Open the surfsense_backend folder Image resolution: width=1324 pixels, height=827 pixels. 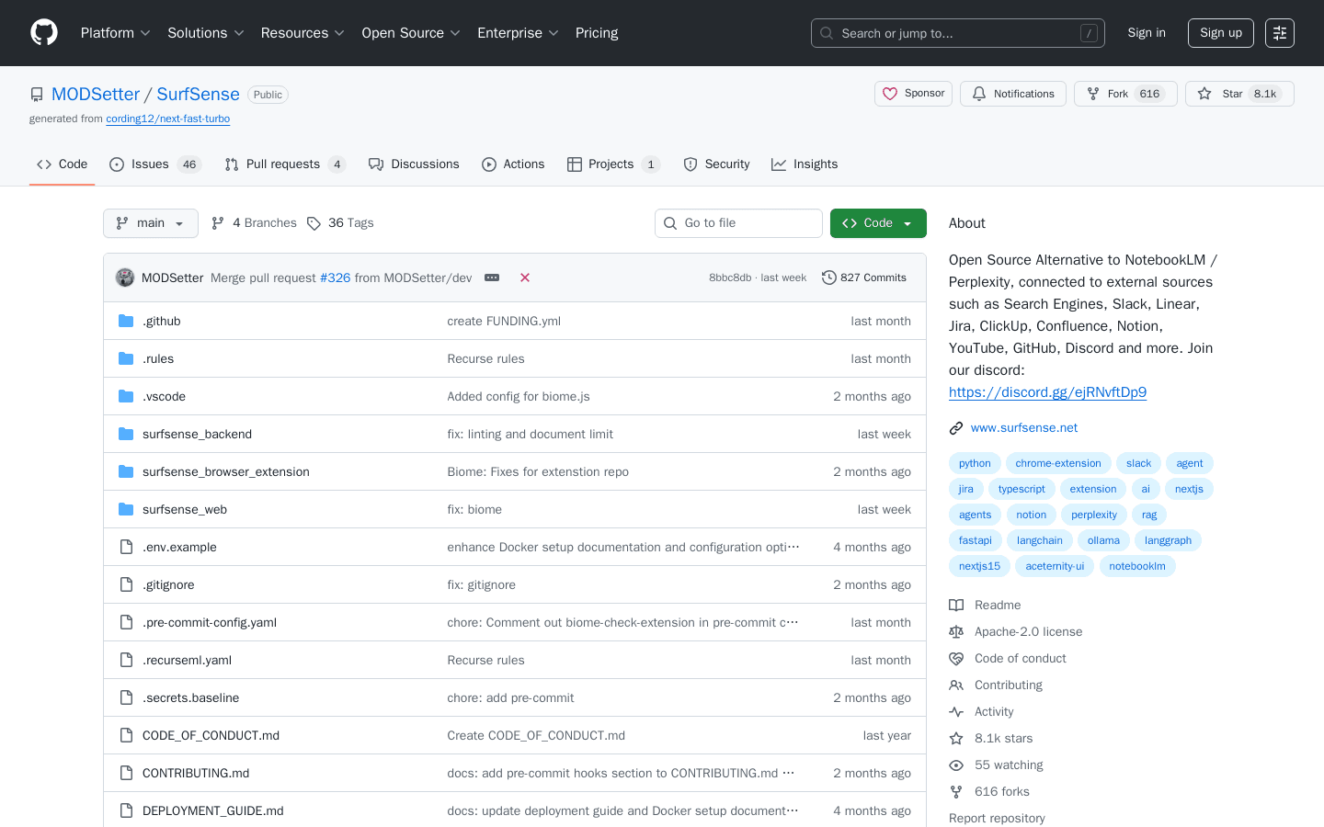(197, 433)
